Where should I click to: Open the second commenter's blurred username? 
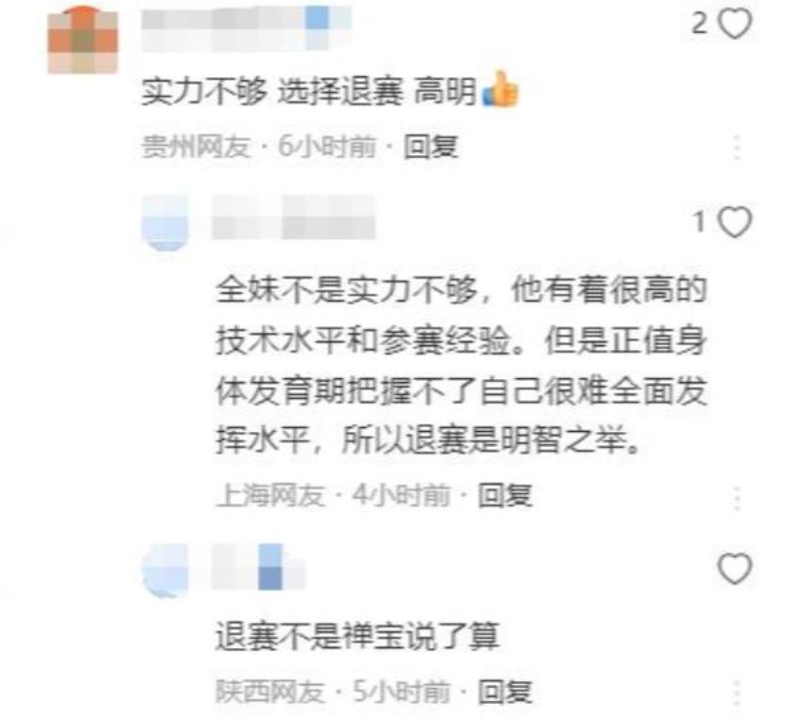coord(294,217)
